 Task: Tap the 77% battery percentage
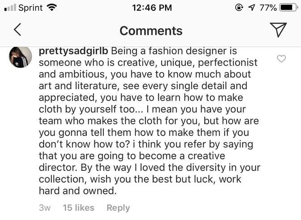click(267, 8)
